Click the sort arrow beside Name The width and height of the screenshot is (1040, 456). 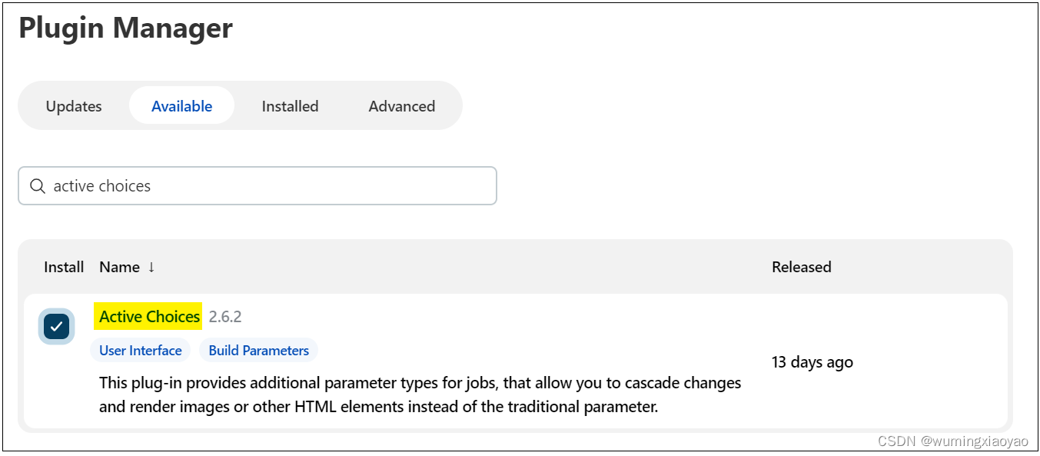[x=151, y=267]
